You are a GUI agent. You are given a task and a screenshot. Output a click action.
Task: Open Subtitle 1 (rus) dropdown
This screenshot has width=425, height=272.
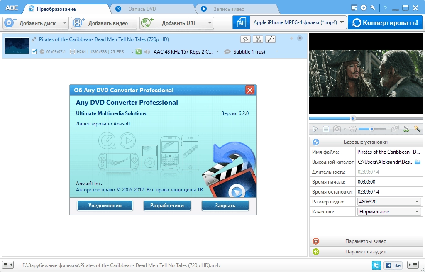277,51
